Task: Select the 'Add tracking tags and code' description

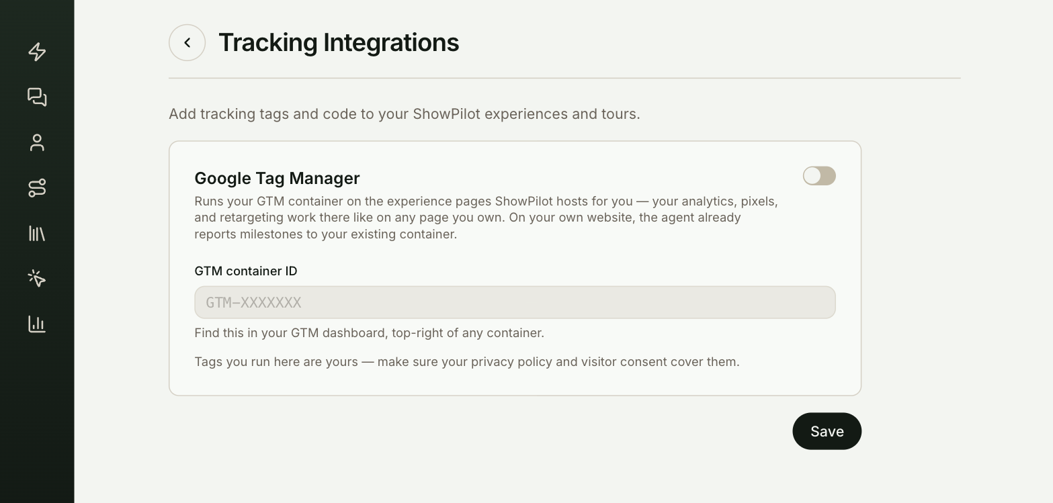Action: click(405, 114)
